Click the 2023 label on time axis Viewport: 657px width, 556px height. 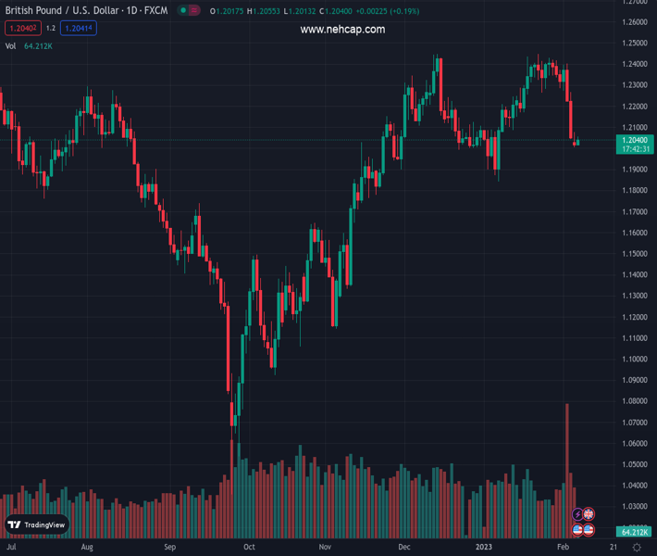[485, 548]
